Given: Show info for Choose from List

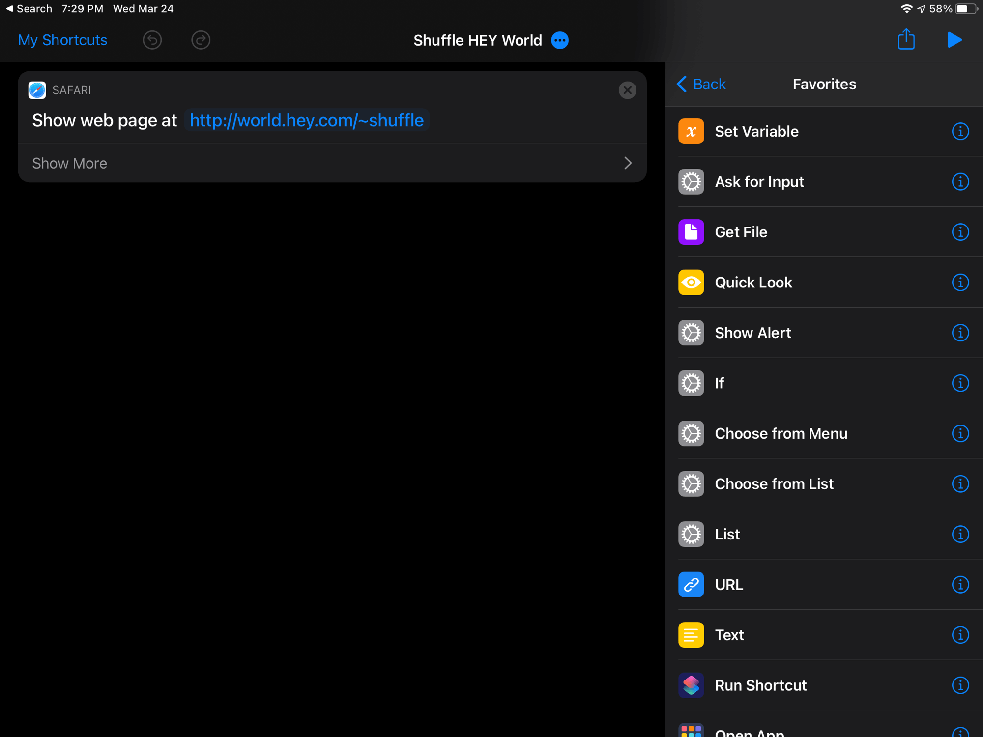Looking at the screenshot, I should [x=960, y=484].
